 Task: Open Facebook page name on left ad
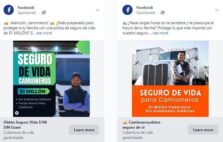pos(26,8)
